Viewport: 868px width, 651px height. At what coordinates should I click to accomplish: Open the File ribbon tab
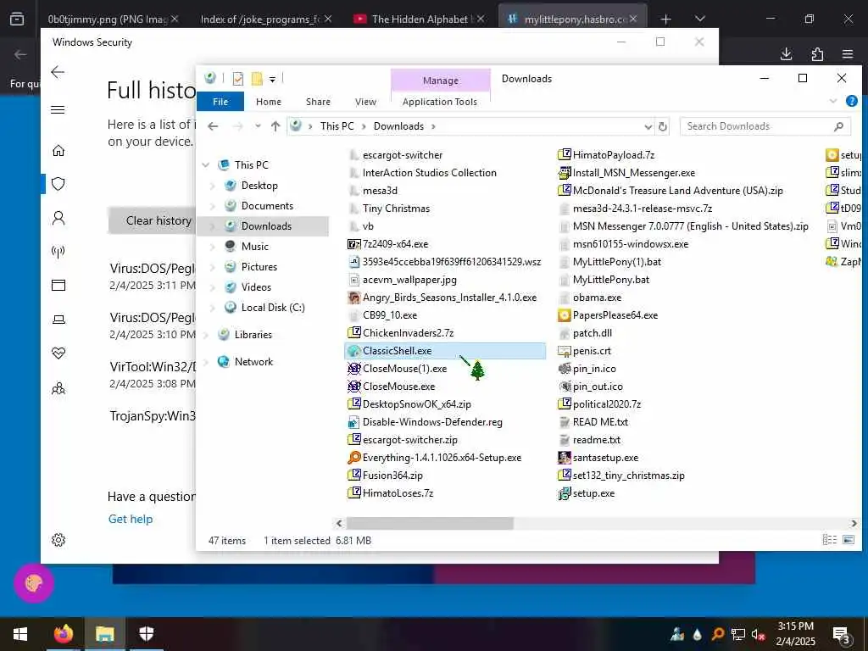(x=220, y=102)
